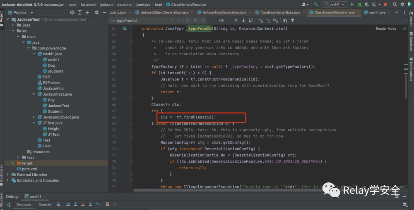Open Search Everywhere magnifier icon
The width and height of the screenshot is (414, 210).
(395, 4)
